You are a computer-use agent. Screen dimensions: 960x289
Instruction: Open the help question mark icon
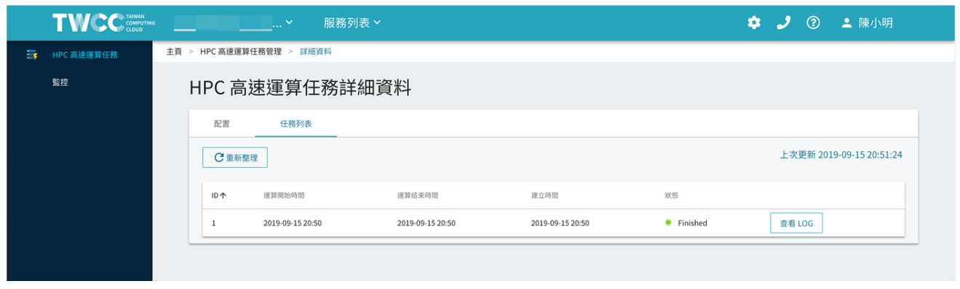(813, 23)
